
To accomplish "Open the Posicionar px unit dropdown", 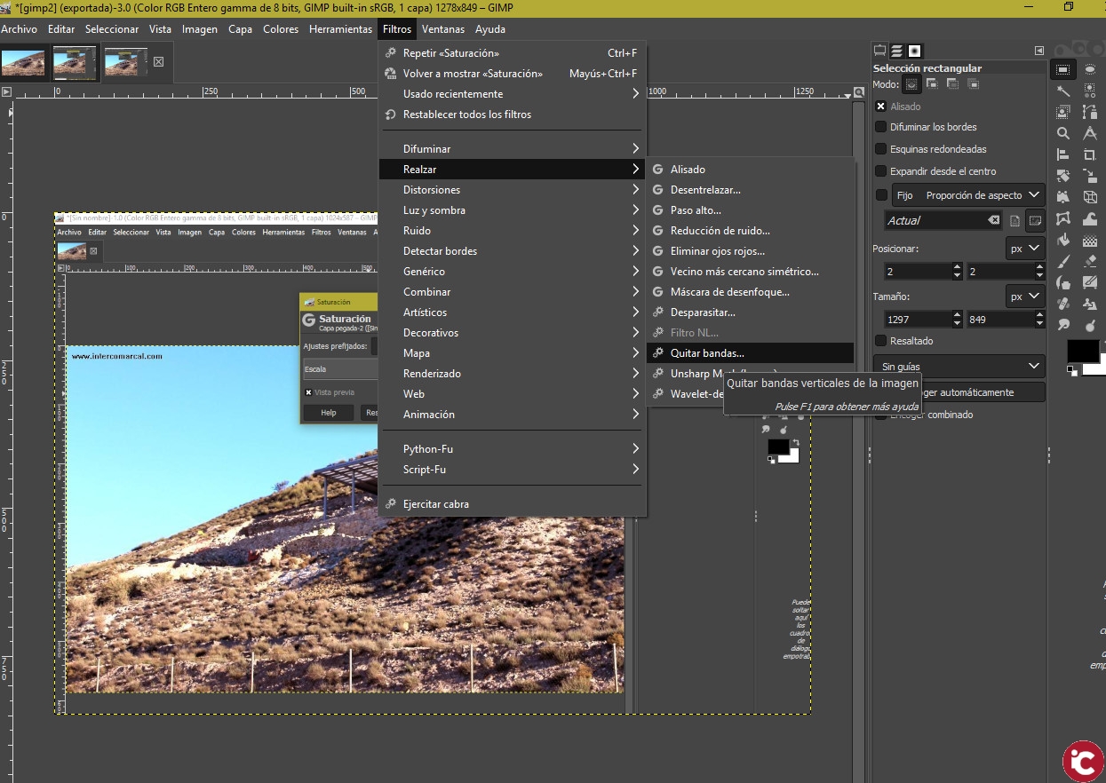I will point(1025,249).
